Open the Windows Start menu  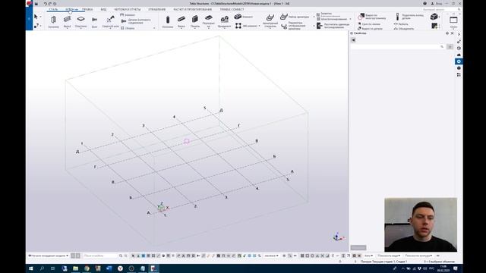pyautogui.click(x=30, y=268)
